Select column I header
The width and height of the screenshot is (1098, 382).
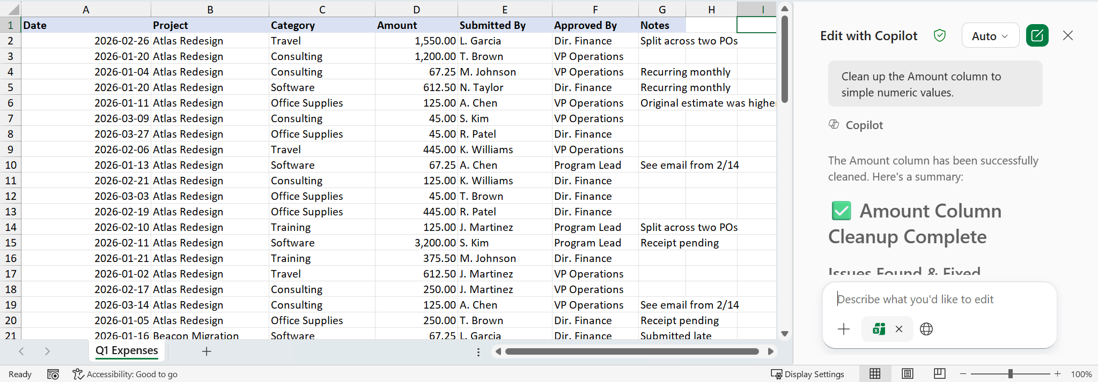pyautogui.click(x=756, y=10)
